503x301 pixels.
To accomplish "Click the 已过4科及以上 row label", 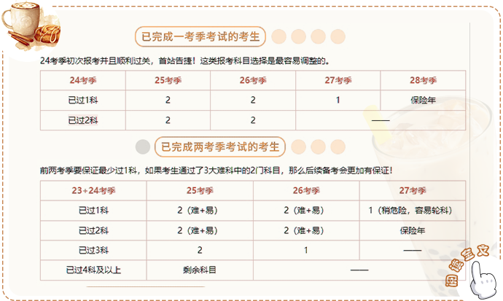I will pyautogui.click(x=93, y=270).
